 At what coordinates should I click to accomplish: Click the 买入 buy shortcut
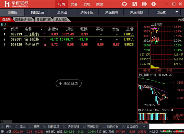(x=6, y=127)
